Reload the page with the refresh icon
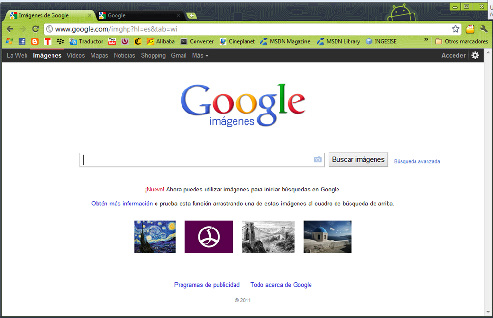493x318 pixels. click(35, 29)
